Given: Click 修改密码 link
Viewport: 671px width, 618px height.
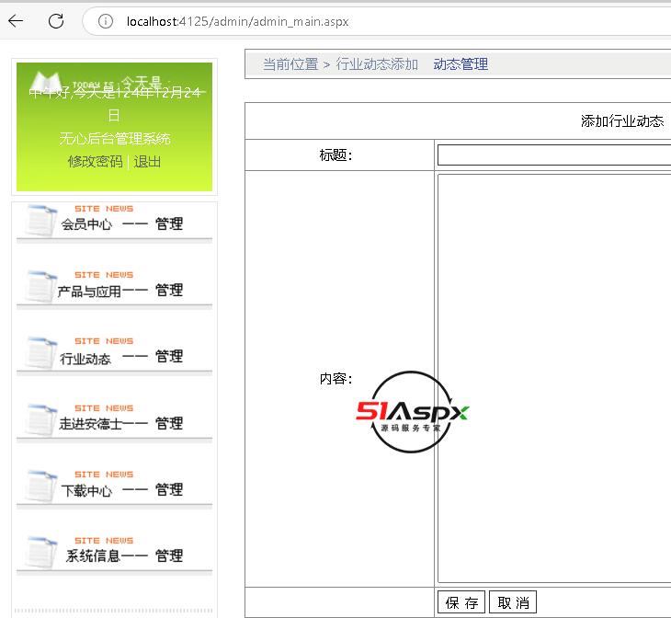Looking at the screenshot, I should pyautogui.click(x=95, y=162).
